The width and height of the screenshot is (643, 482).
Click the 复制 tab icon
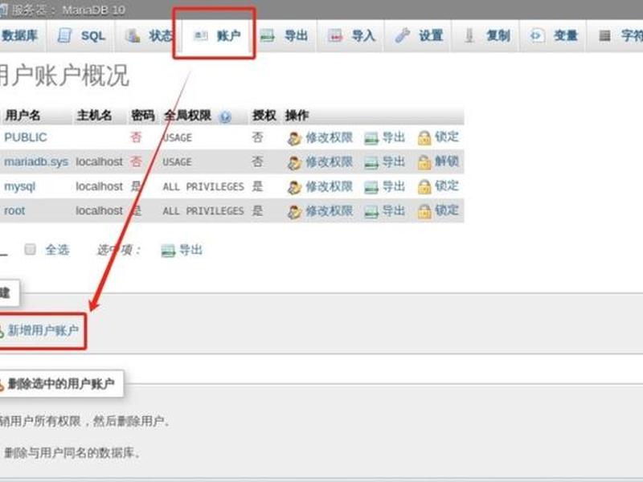point(469,36)
